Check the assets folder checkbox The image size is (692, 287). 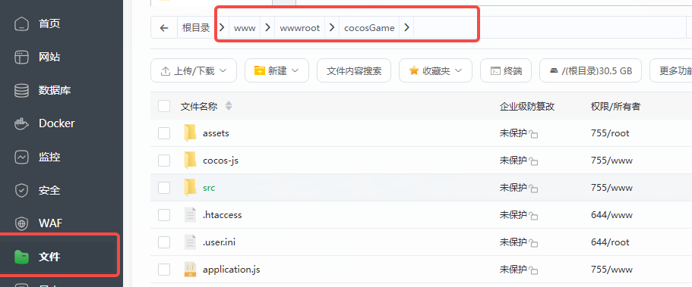[x=164, y=133]
